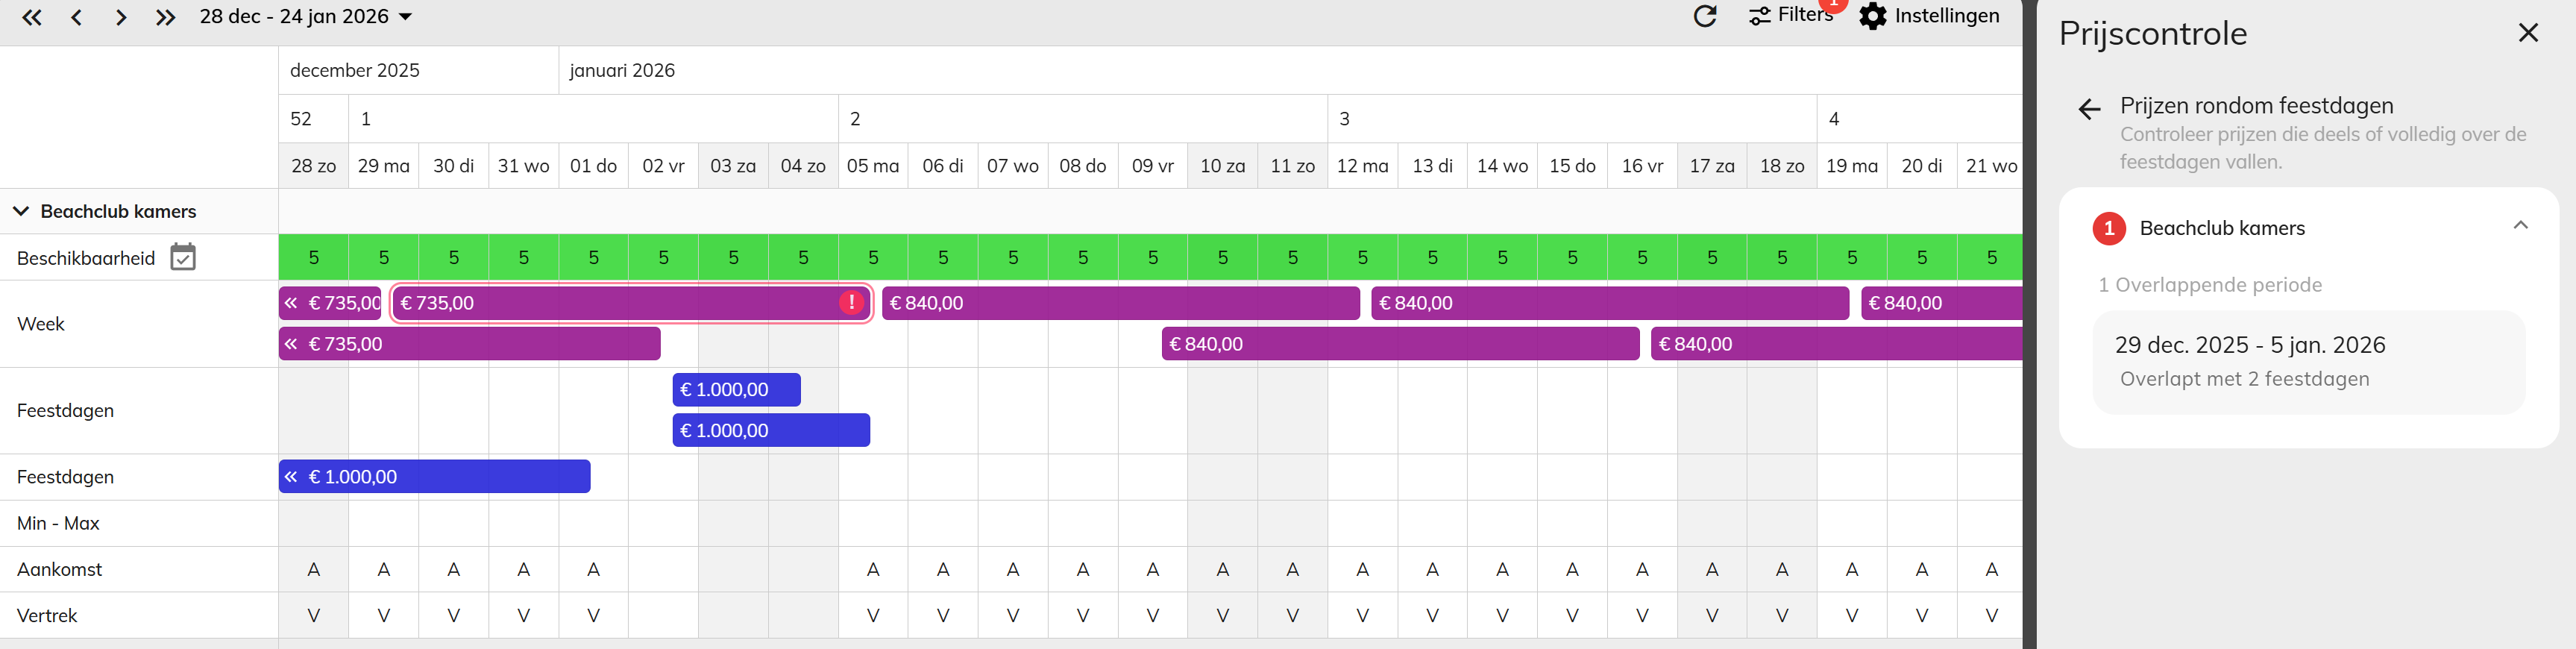The width and height of the screenshot is (2576, 649).
Task: Select overlapping period 29 dec. 2025 - 5 jan. 2026
Action: (x=2308, y=362)
